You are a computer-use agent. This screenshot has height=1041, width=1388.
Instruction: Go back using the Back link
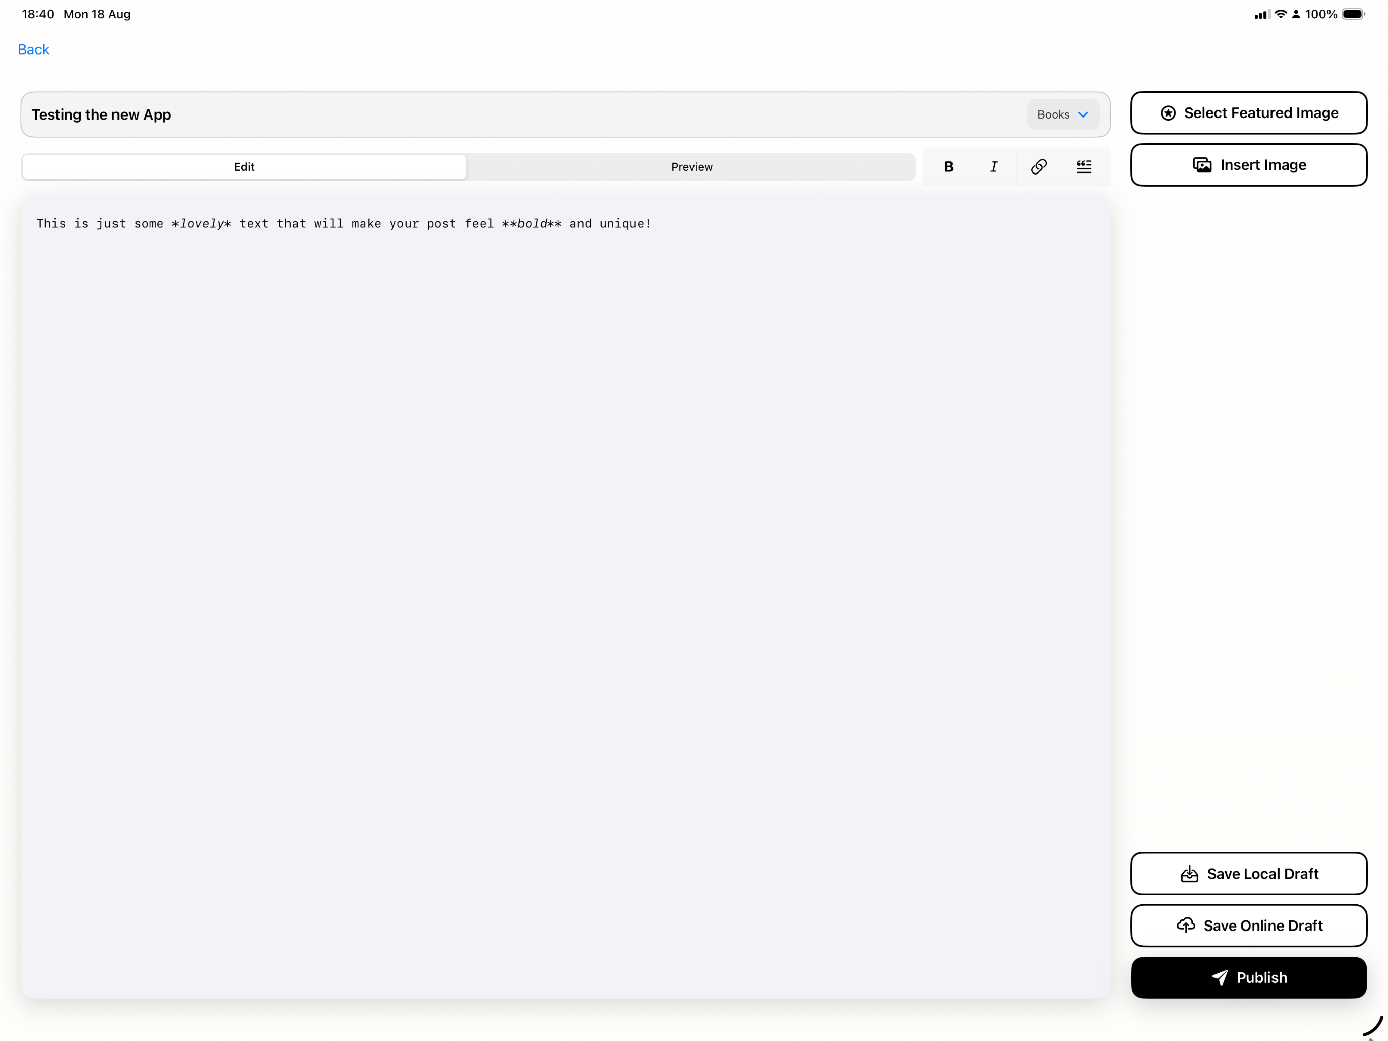click(33, 49)
